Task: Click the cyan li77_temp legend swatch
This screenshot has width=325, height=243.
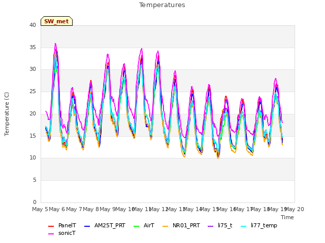Action: pos(244,226)
